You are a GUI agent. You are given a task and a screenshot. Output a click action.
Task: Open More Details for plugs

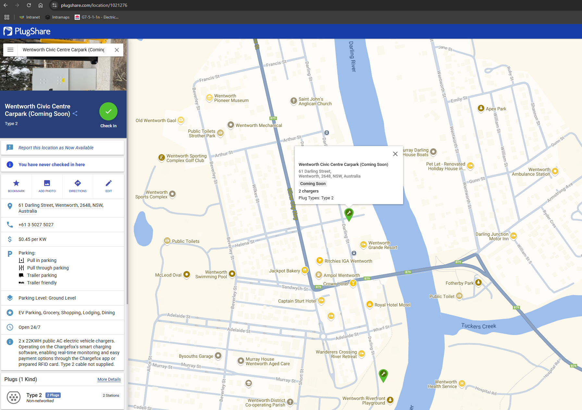(x=109, y=379)
